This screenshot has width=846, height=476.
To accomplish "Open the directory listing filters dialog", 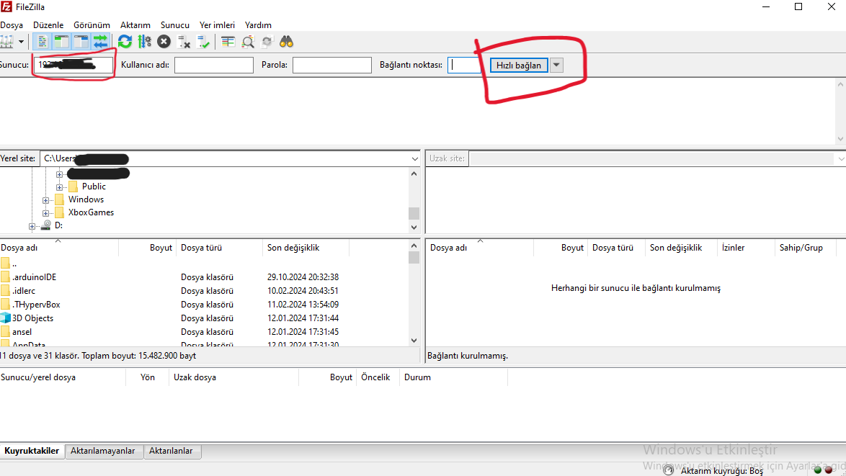I will [x=228, y=42].
